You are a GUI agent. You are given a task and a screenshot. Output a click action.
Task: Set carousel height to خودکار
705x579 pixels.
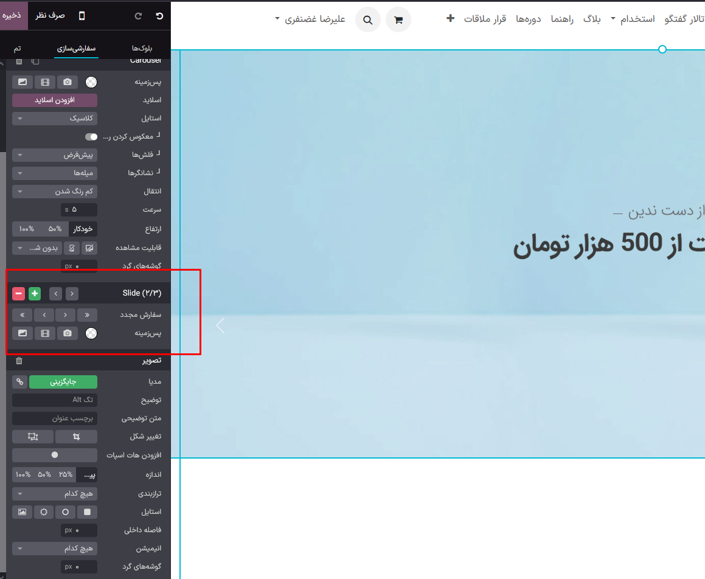(83, 229)
